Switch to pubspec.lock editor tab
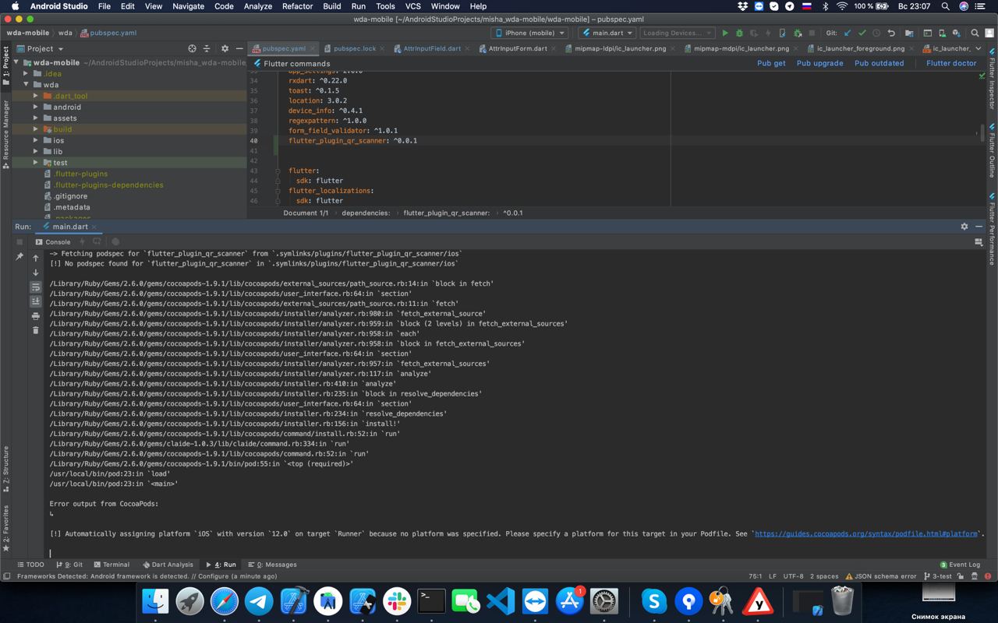The width and height of the screenshot is (998, 623). 354,48
